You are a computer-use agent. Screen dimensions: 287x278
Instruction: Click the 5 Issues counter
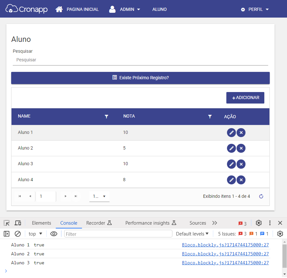(243, 234)
